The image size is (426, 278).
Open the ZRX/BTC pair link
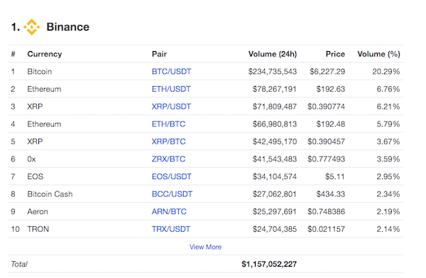point(168,159)
